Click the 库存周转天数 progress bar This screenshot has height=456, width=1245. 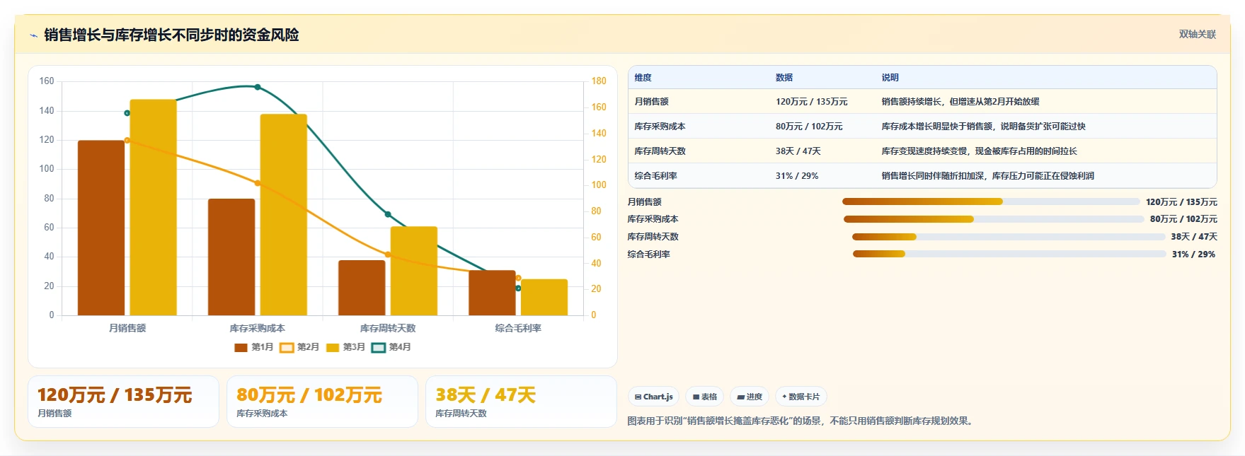click(x=1009, y=237)
